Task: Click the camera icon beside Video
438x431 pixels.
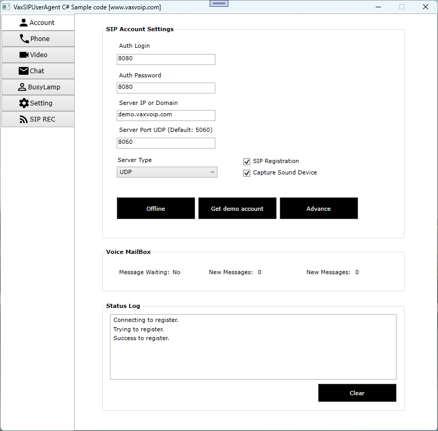Action: coord(24,55)
